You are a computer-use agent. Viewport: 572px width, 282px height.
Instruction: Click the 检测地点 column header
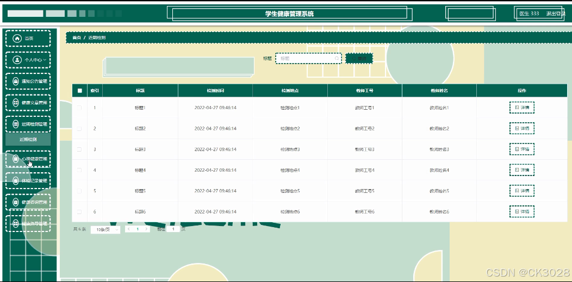coord(290,91)
